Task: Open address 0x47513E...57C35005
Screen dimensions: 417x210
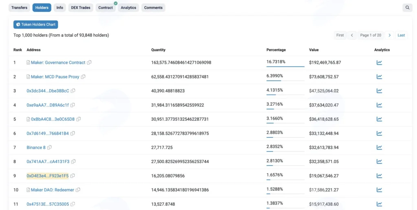Action: click(x=48, y=204)
